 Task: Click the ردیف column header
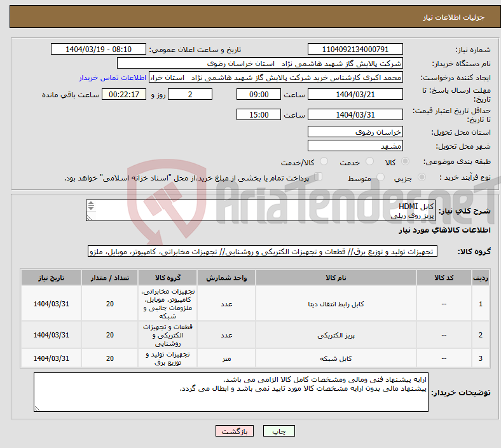click(480, 278)
